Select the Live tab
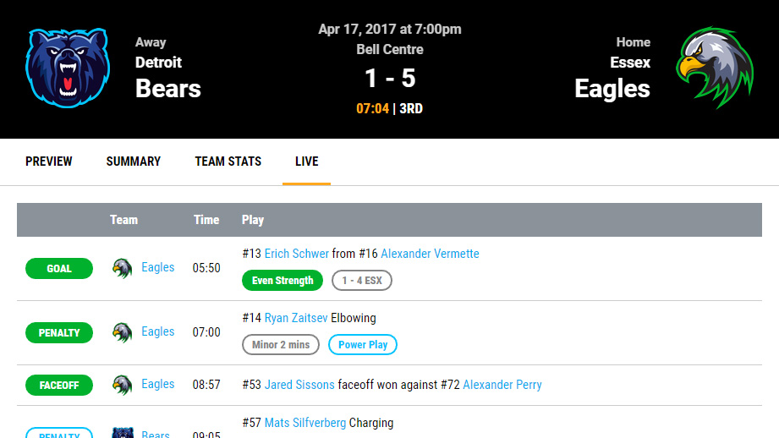This screenshot has width=779, height=438. (306, 162)
